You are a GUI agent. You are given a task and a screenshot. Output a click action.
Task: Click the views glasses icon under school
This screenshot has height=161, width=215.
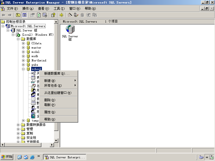[x=33, y=82]
